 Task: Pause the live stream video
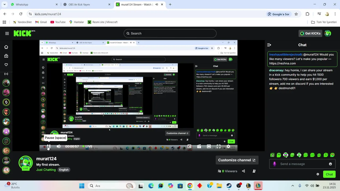point(49,146)
